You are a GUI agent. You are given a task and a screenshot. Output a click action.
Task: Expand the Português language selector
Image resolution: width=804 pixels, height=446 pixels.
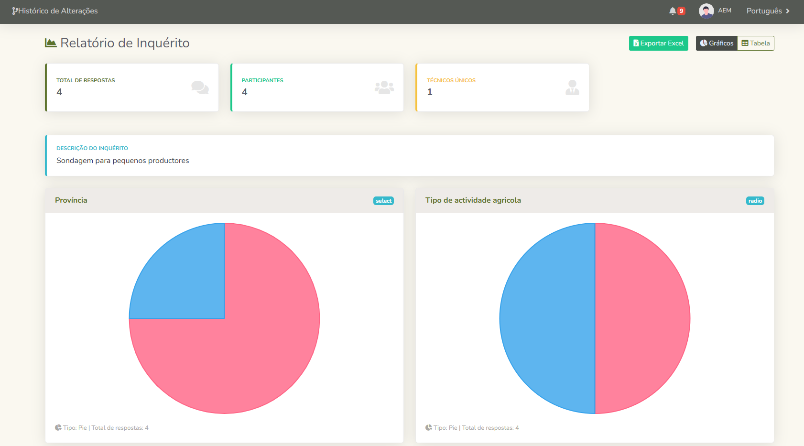pos(768,11)
